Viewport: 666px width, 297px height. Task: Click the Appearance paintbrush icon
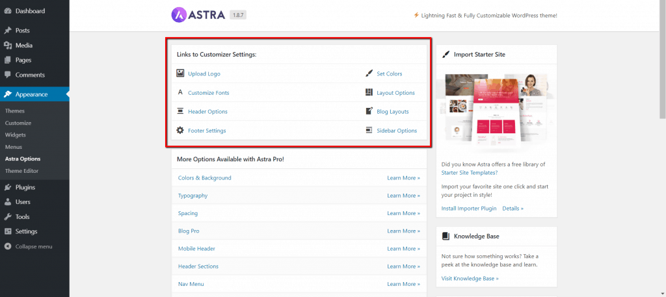pyautogui.click(x=8, y=95)
